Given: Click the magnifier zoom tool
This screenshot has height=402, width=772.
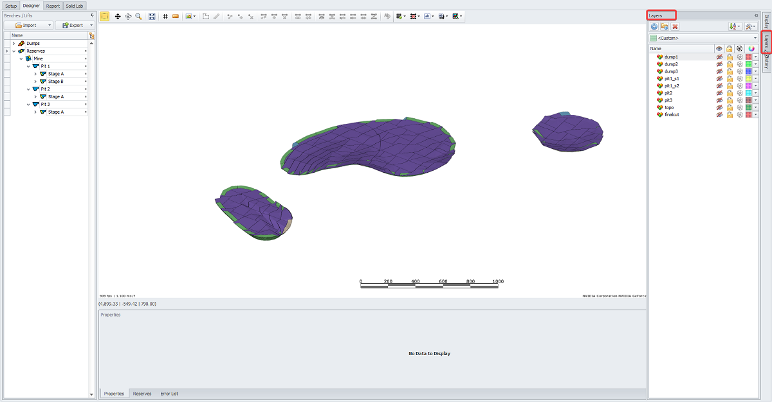Looking at the screenshot, I should tap(138, 16).
